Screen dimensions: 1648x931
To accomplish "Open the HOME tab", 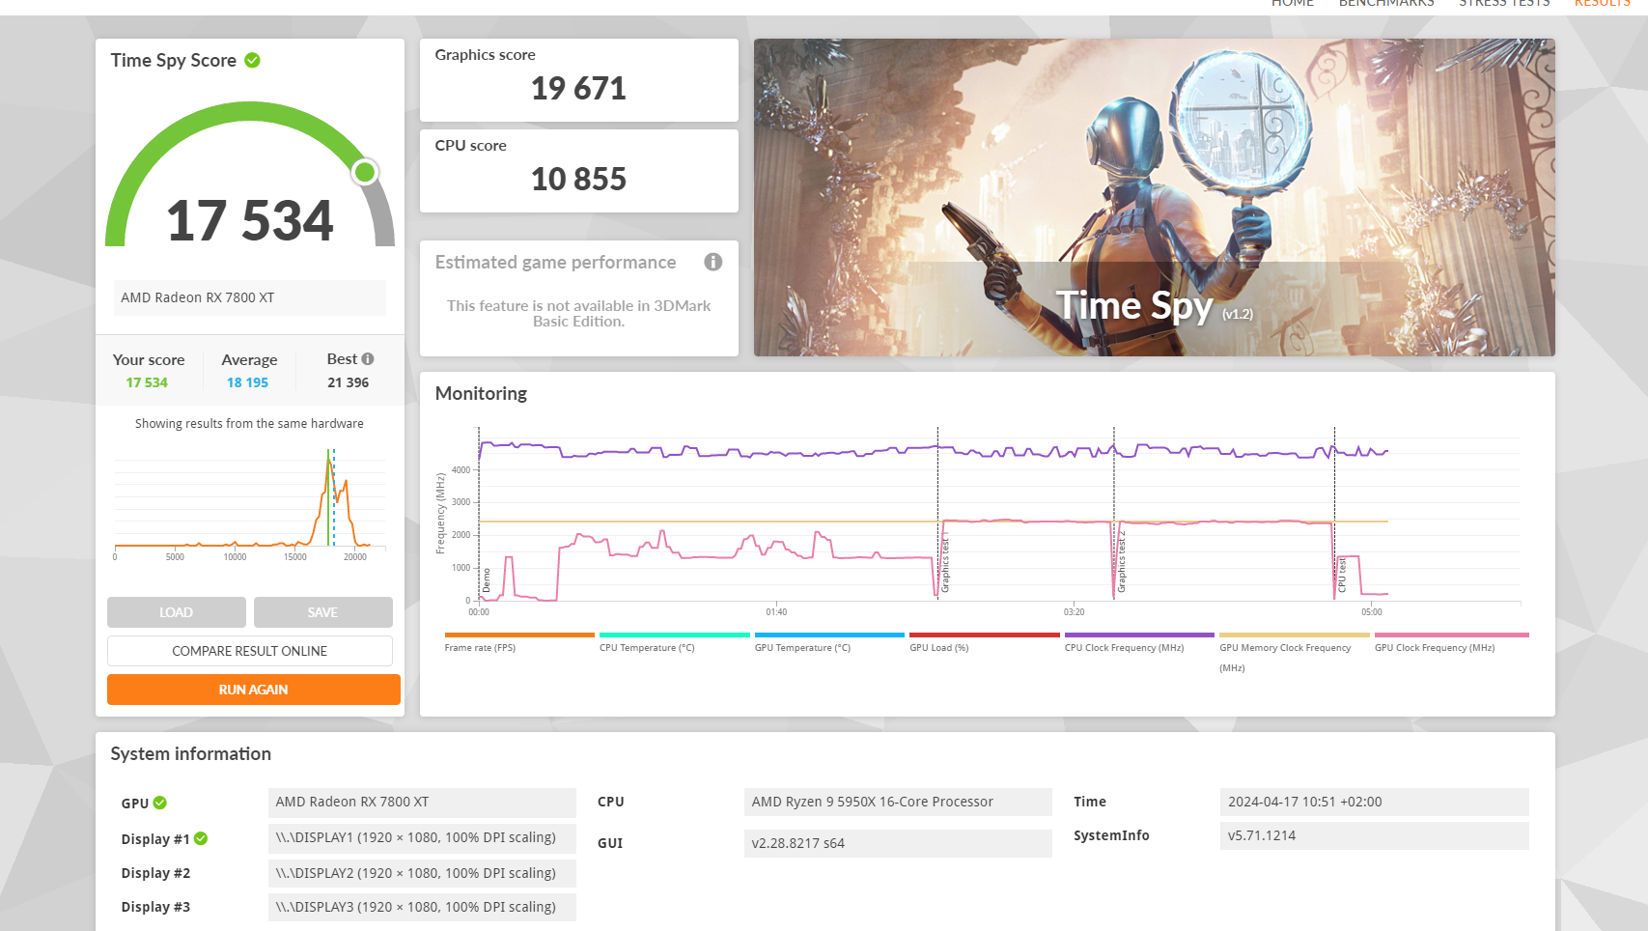I will pyautogui.click(x=1293, y=3).
